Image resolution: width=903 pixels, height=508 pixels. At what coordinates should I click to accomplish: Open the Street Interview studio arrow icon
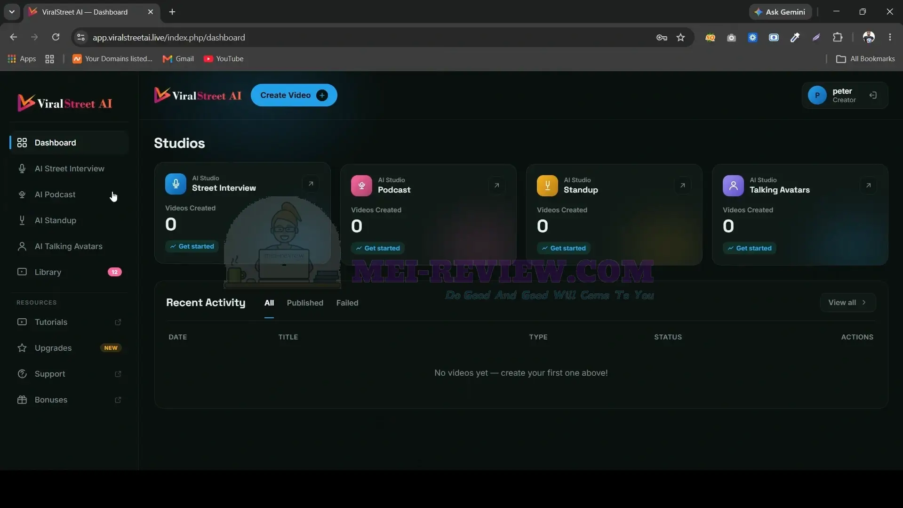pyautogui.click(x=311, y=184)
